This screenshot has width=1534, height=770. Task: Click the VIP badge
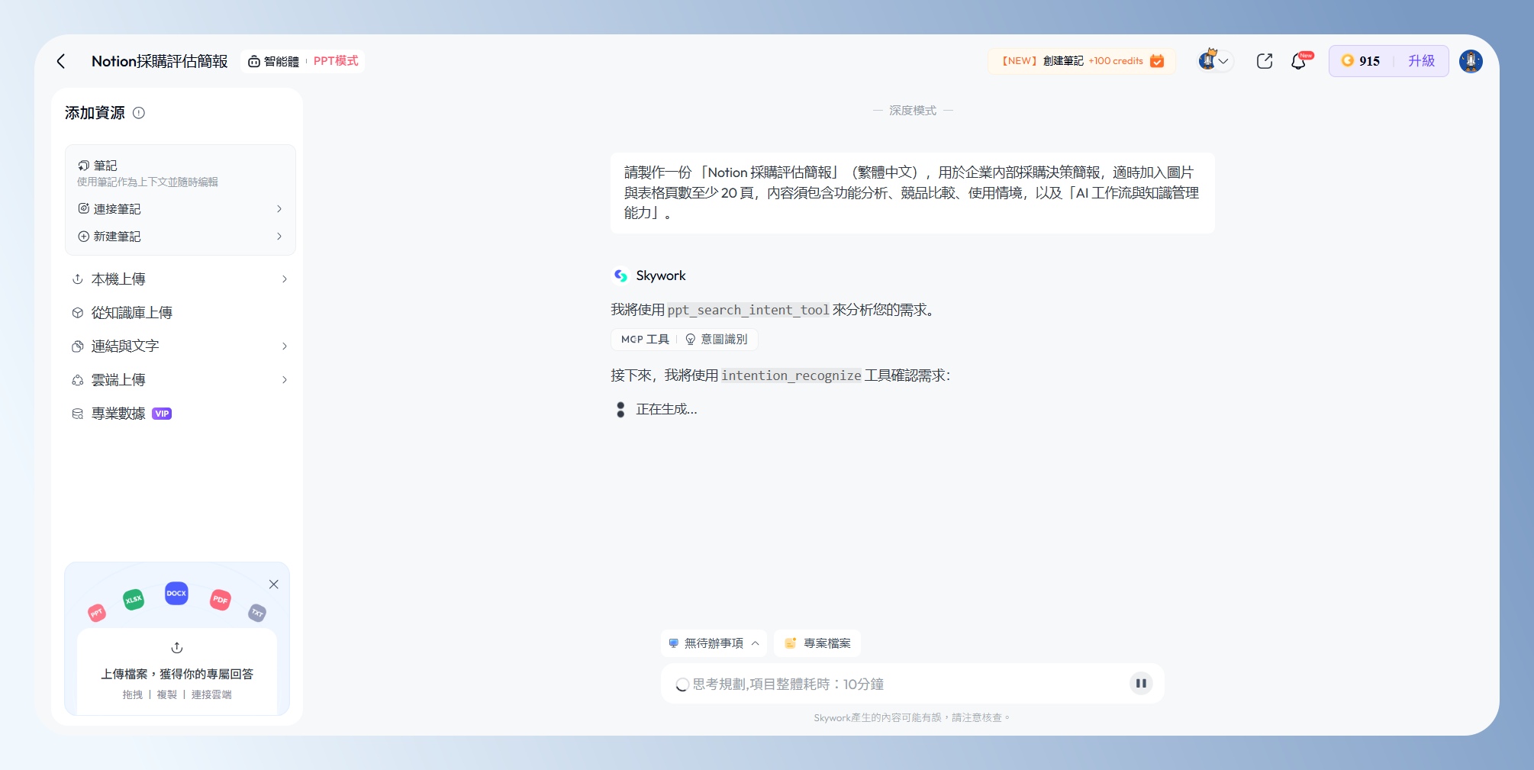[x=162, y=414]
